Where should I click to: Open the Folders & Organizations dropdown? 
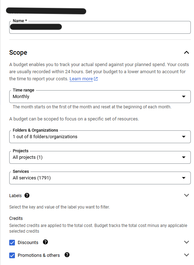(100, 137)
